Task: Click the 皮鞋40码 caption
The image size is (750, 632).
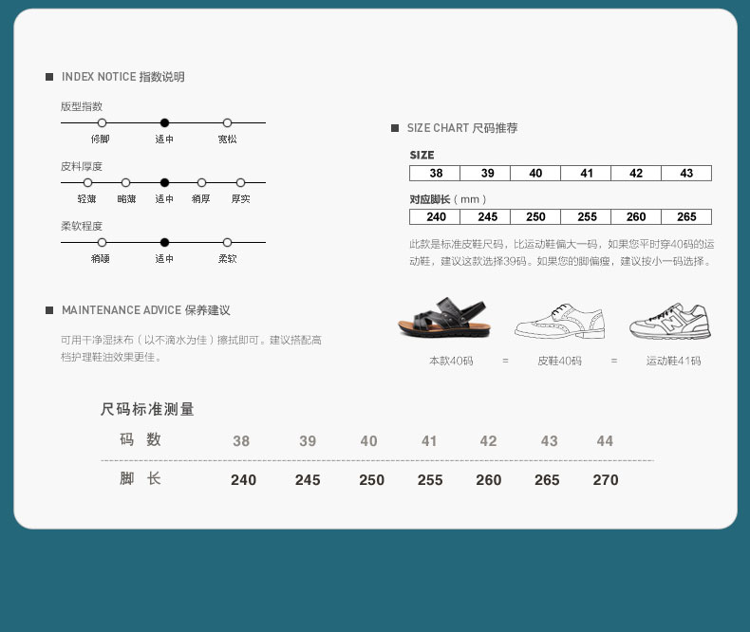Action: (559, 361)
